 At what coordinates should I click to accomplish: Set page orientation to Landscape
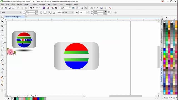click(x=45, y=12)
